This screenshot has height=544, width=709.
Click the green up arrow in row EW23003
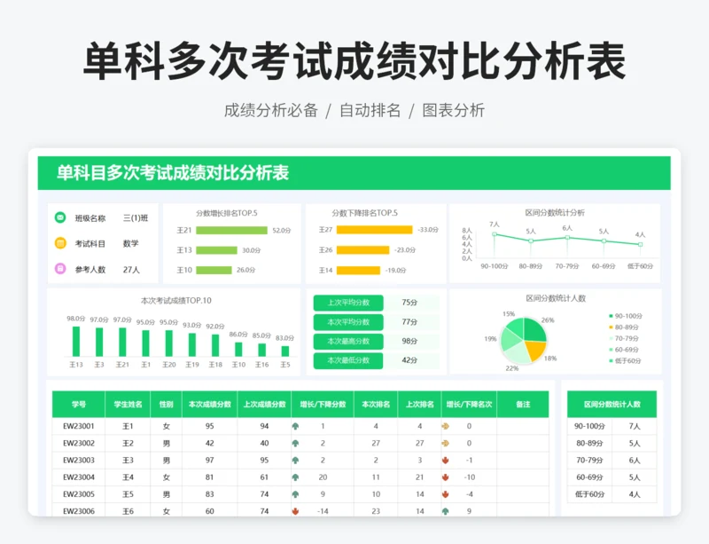[x=295, y=461]
